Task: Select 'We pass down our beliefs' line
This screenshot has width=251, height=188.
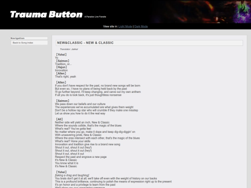Action: point(80,104)
